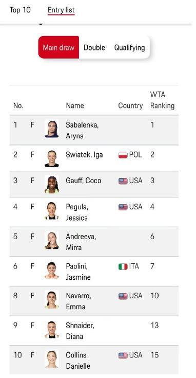
Task: Select Mirra Andreeva's player photo
Action: click(x=52, y=240)
